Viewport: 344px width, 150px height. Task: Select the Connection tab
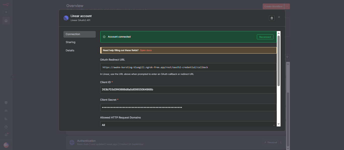[73, 34]
